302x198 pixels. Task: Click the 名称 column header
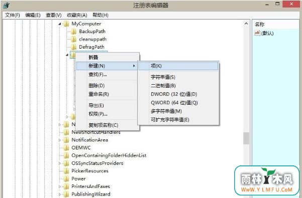coord(275,25)
